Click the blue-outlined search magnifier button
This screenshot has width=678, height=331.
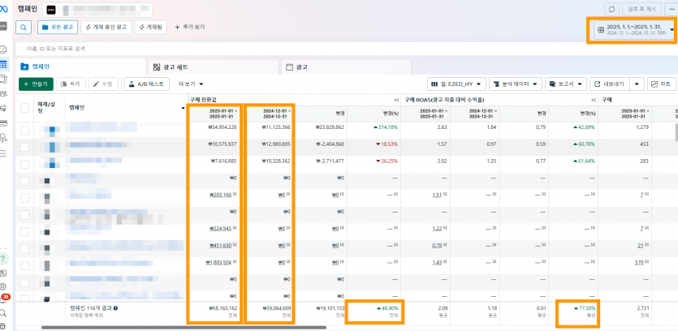point(24,27)
